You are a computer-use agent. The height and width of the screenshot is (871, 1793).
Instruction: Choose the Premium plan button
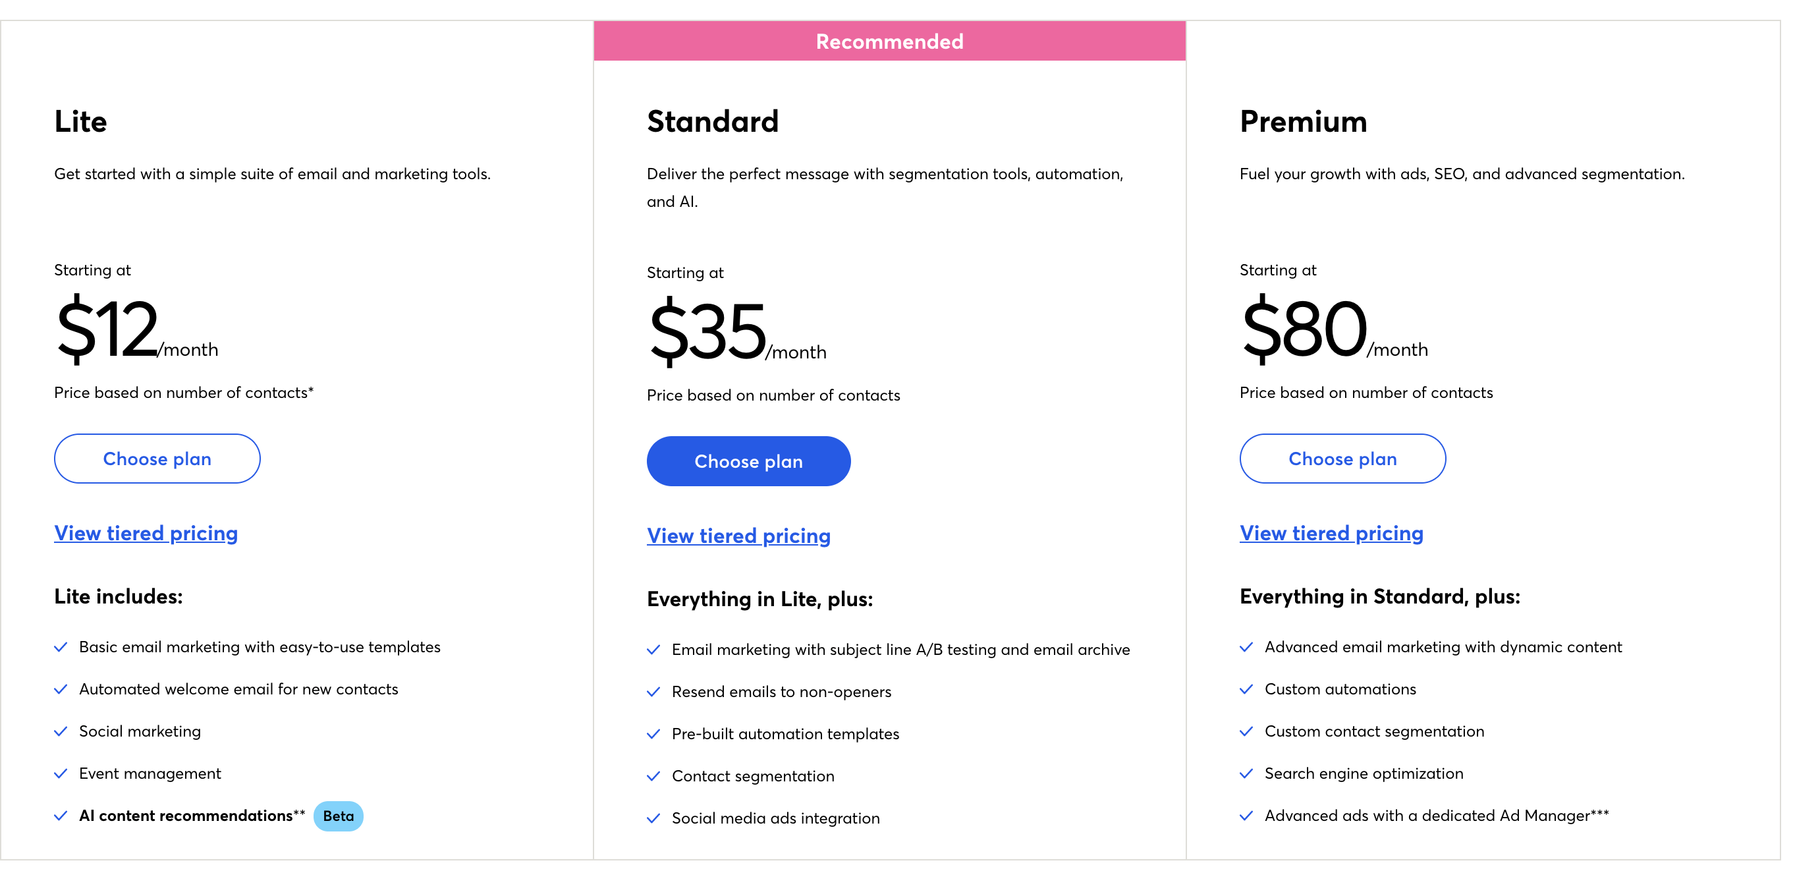(x=1342, y=459)
